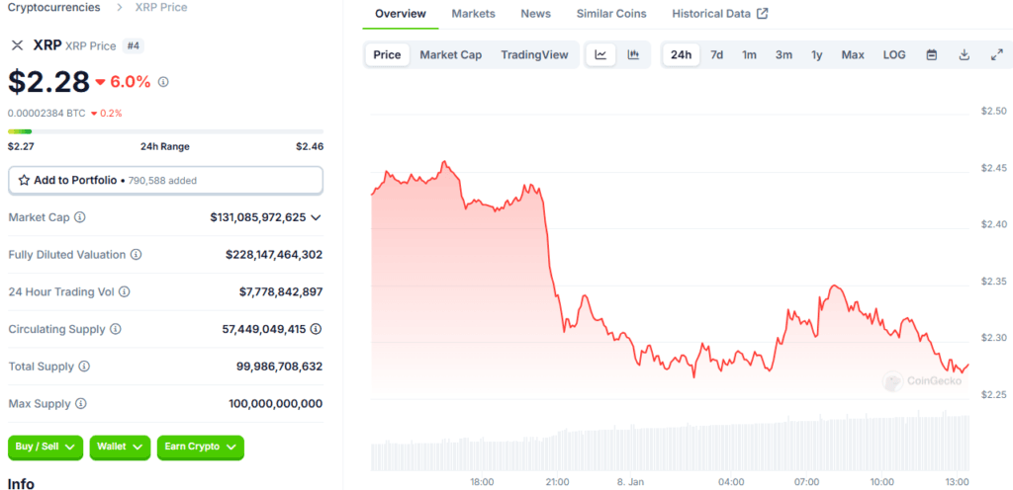
Task: Click the $7,778,842,897 trading volume value
Action: 280,292
